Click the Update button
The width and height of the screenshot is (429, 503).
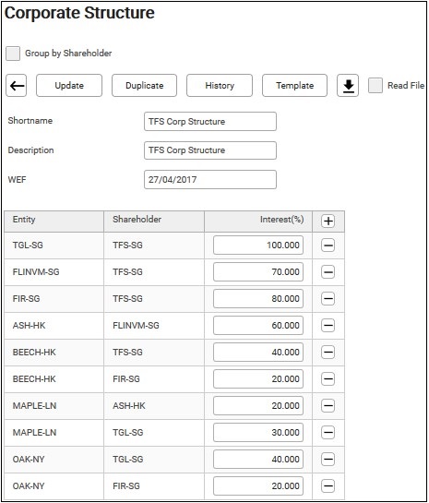point(69,86)
